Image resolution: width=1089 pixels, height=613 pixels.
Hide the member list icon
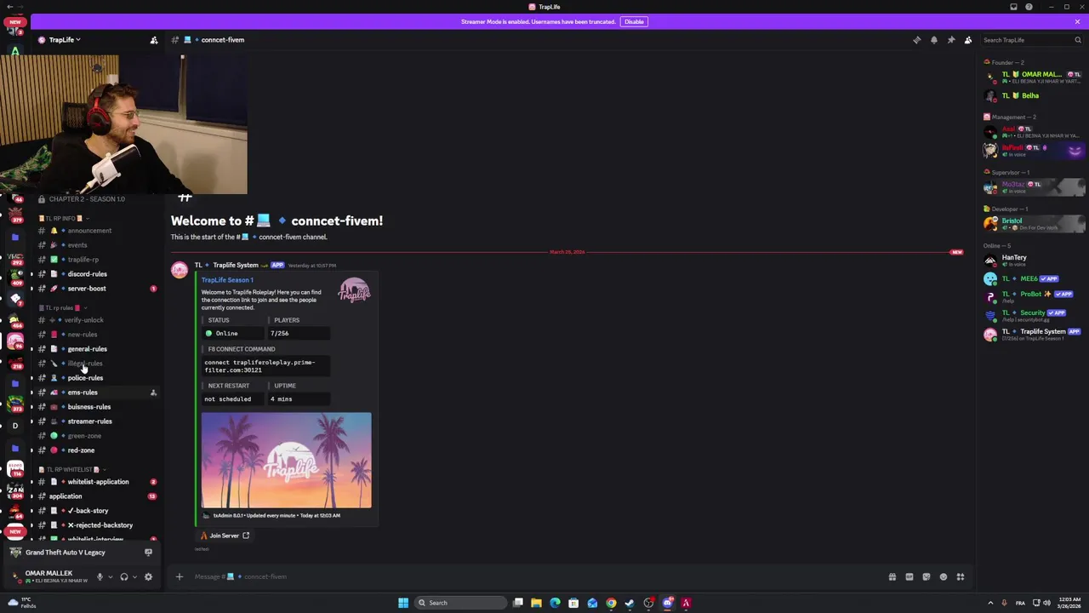pyautogui.click(x=967, y=40)
